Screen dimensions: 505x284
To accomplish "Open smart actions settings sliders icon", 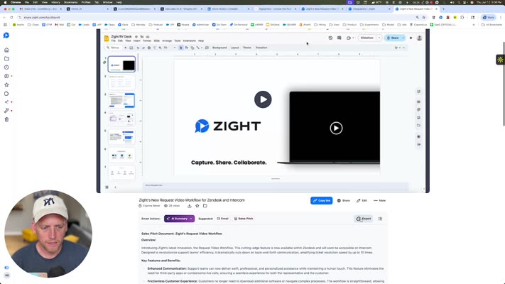I will coord(381,219).
